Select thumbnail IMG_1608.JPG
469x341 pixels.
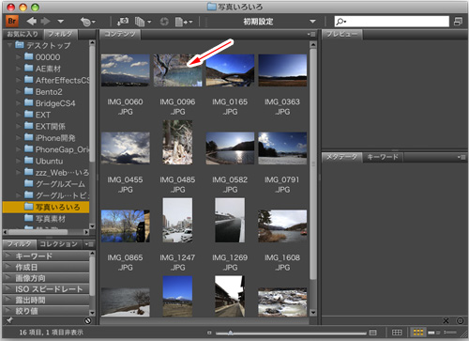[x=282, y=226]
